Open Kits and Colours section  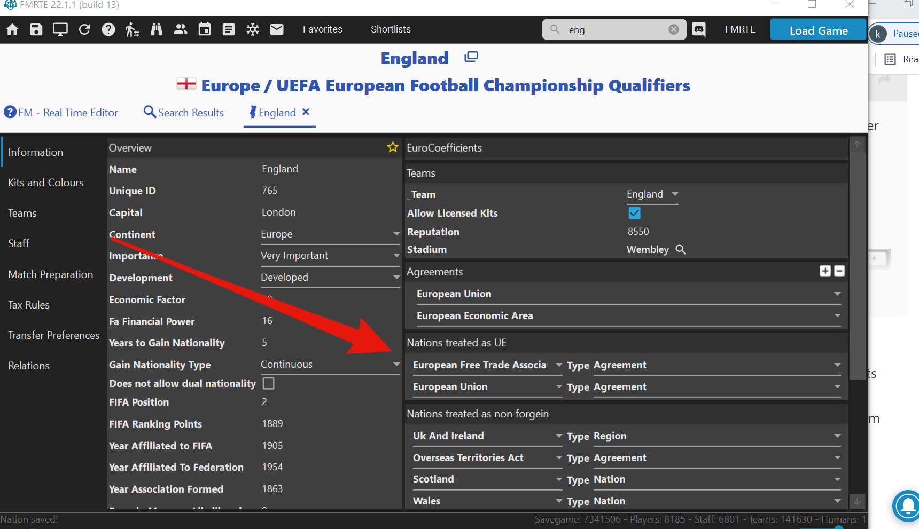tap(46, 183)
